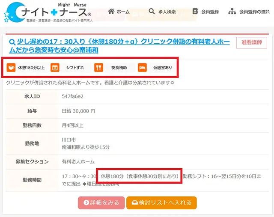Click the member card icon beside 会員登録
Screen dimensions: 274x217
pyautogui.click(x=195, y=12)
